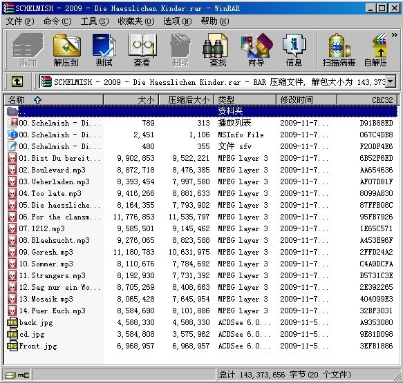Click the WinRAR title bar app icon
This screenshot has width=403, height=383.
coord(8,8)
